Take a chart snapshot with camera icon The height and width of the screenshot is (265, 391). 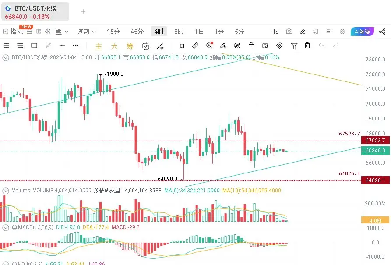click(289, 32)
